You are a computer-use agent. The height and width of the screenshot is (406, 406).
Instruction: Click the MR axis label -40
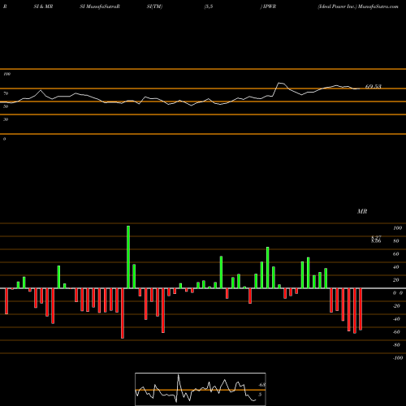pos(396,319)
